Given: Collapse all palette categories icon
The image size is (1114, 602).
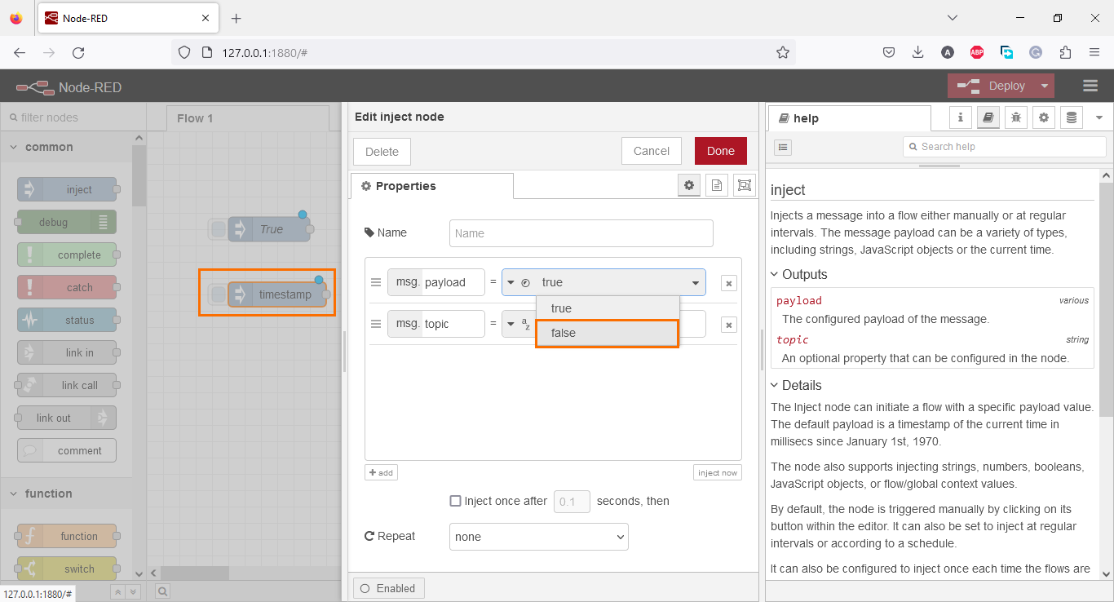Looking at the screenshot, I should click(x=117, y=592).
